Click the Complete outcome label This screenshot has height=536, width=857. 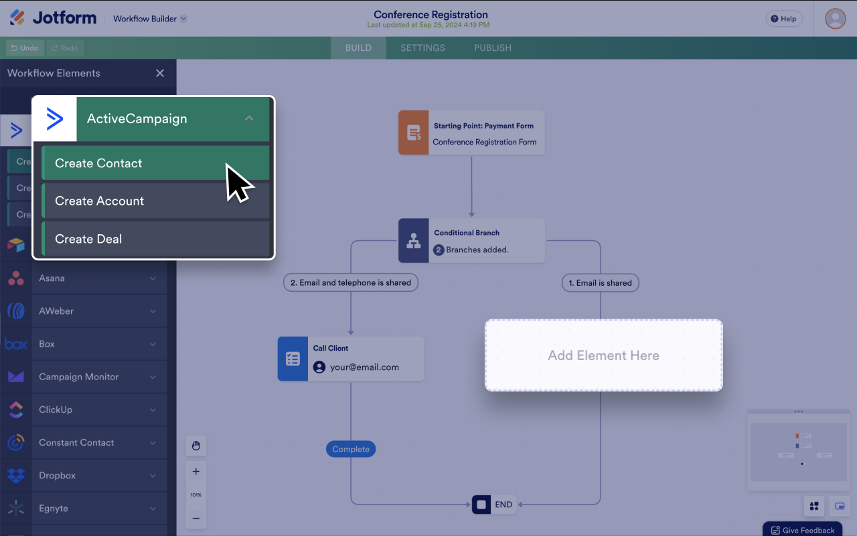(351, 449)
